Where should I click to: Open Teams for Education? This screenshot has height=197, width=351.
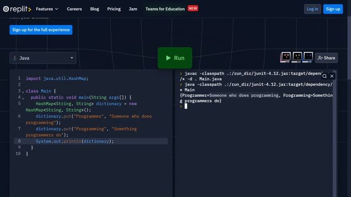coord(165,9)
